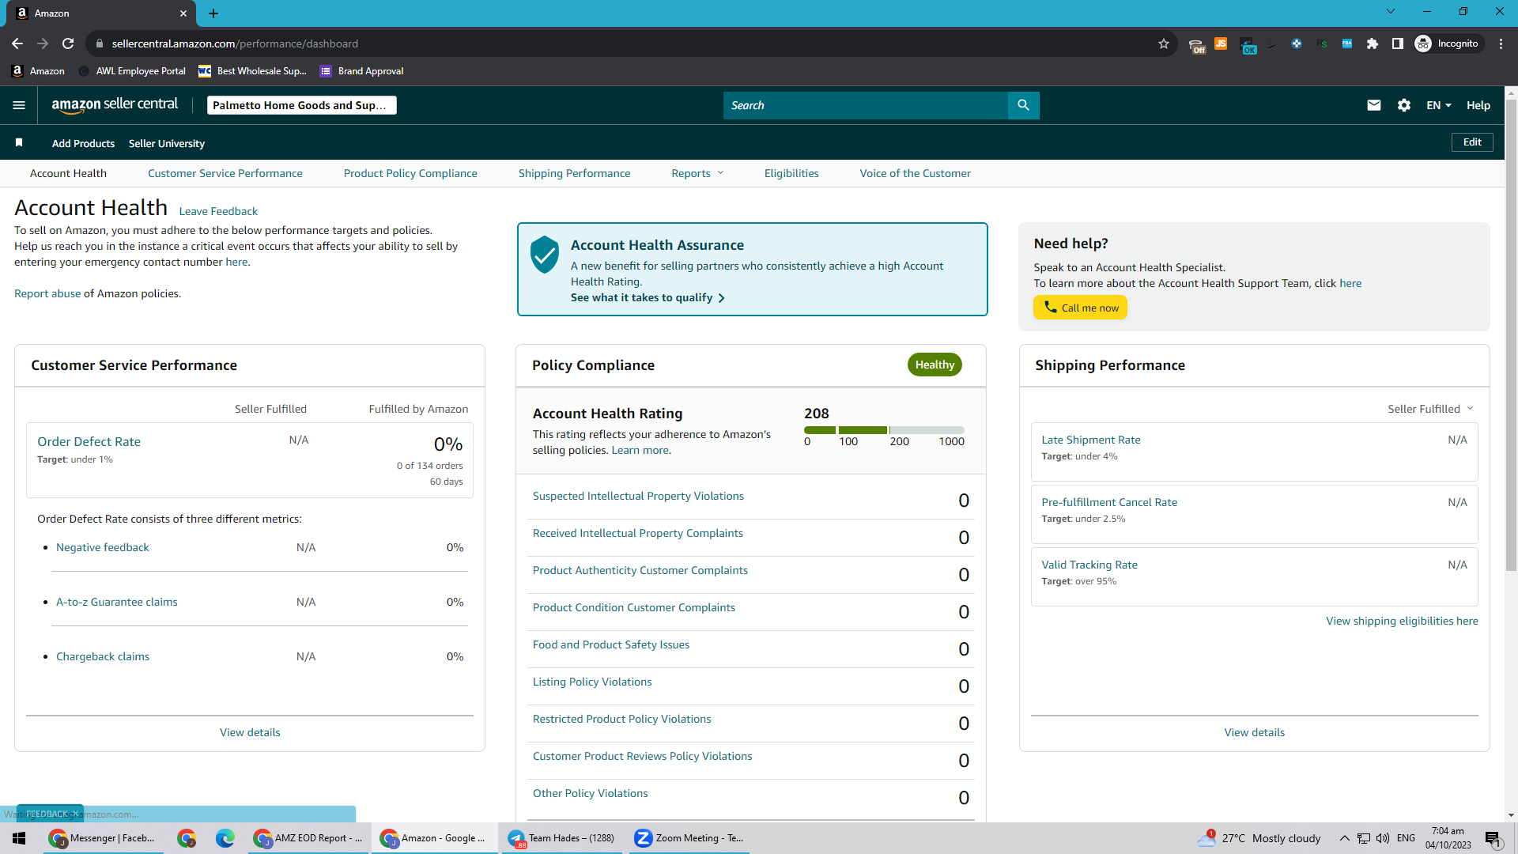Screen dimensions: 1518x854
Task: Click the side panel browser icon
Action: click(x=1398, y=43)
